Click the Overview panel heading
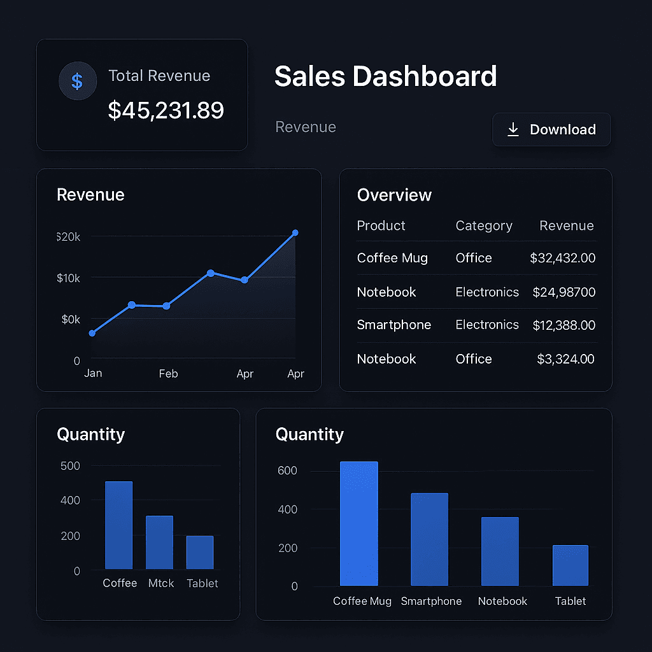 point(394,195)
